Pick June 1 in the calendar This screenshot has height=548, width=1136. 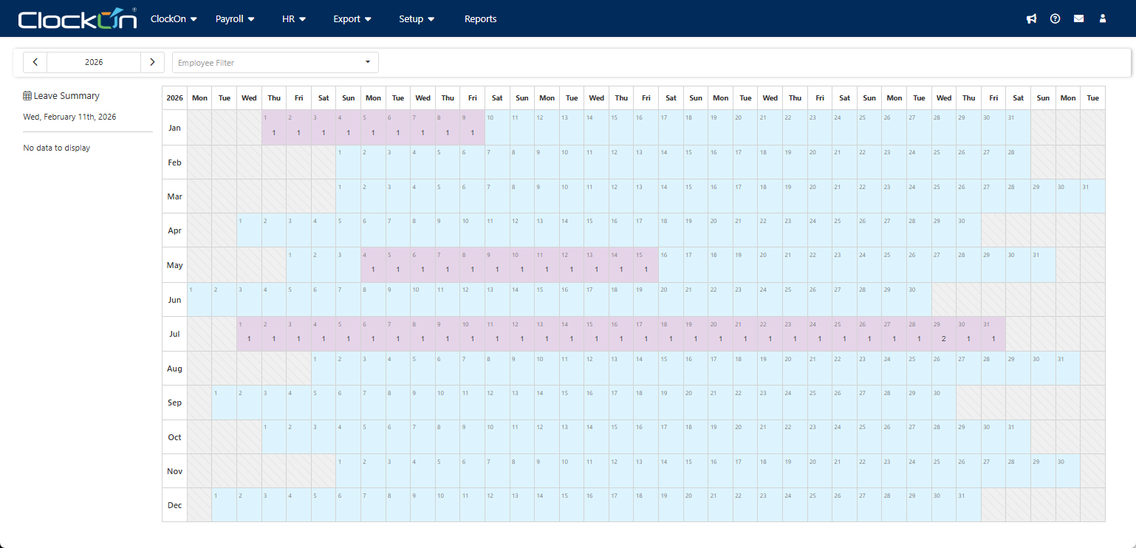199,300
